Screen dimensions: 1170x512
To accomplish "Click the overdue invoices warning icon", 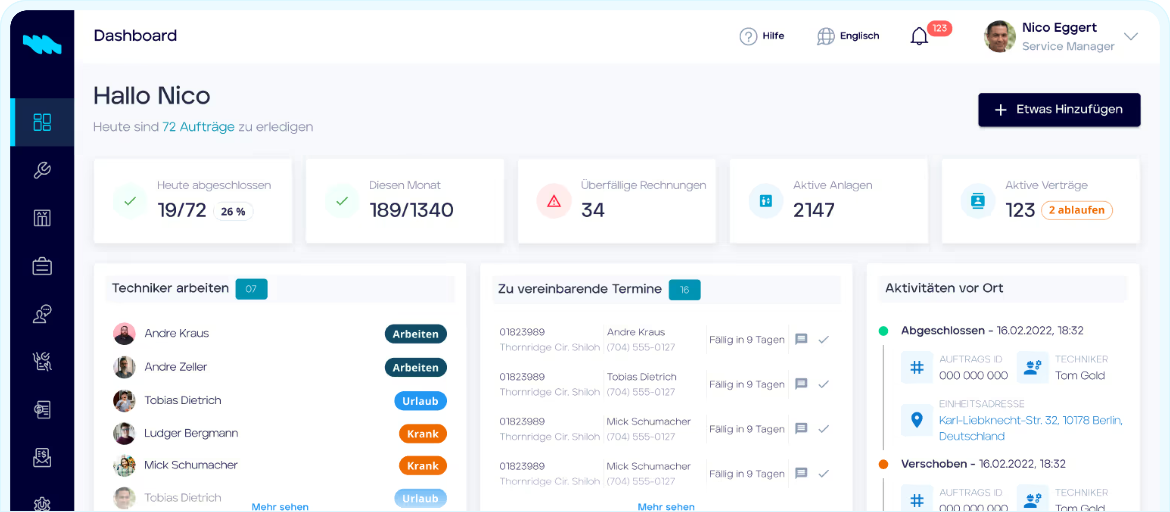I will point(554,201).
